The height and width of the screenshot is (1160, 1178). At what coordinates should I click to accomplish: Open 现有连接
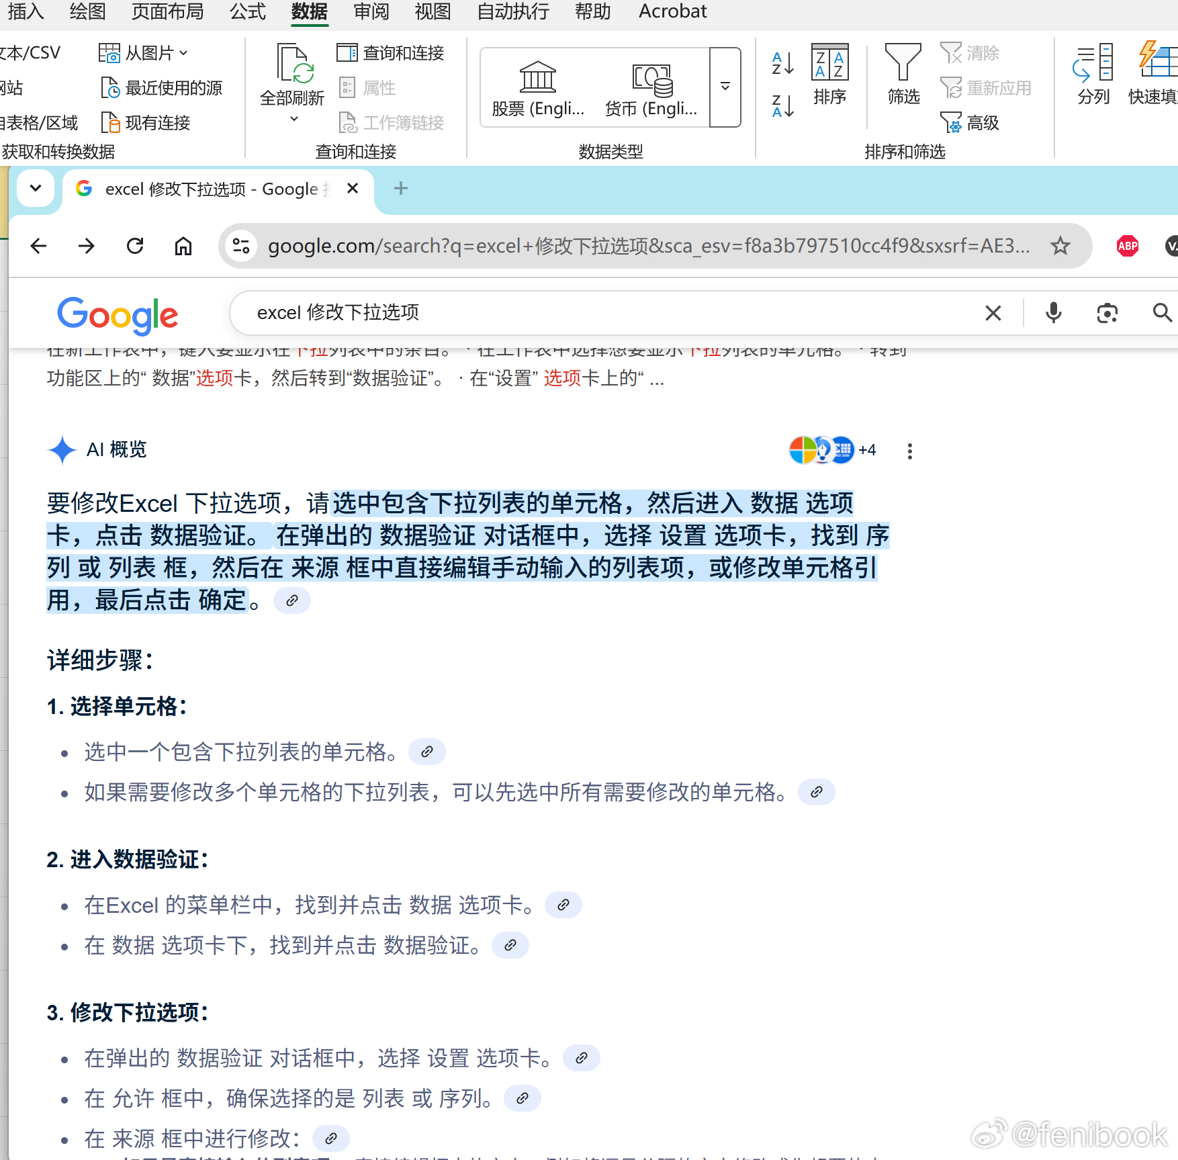pyautogui.click(x=146, y=123)
